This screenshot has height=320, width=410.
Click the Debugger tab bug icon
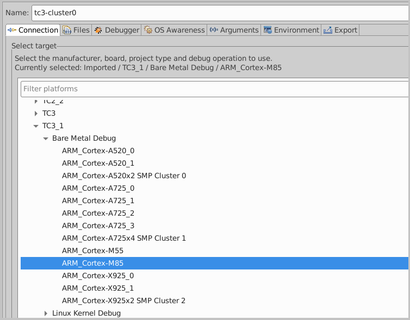98,30
